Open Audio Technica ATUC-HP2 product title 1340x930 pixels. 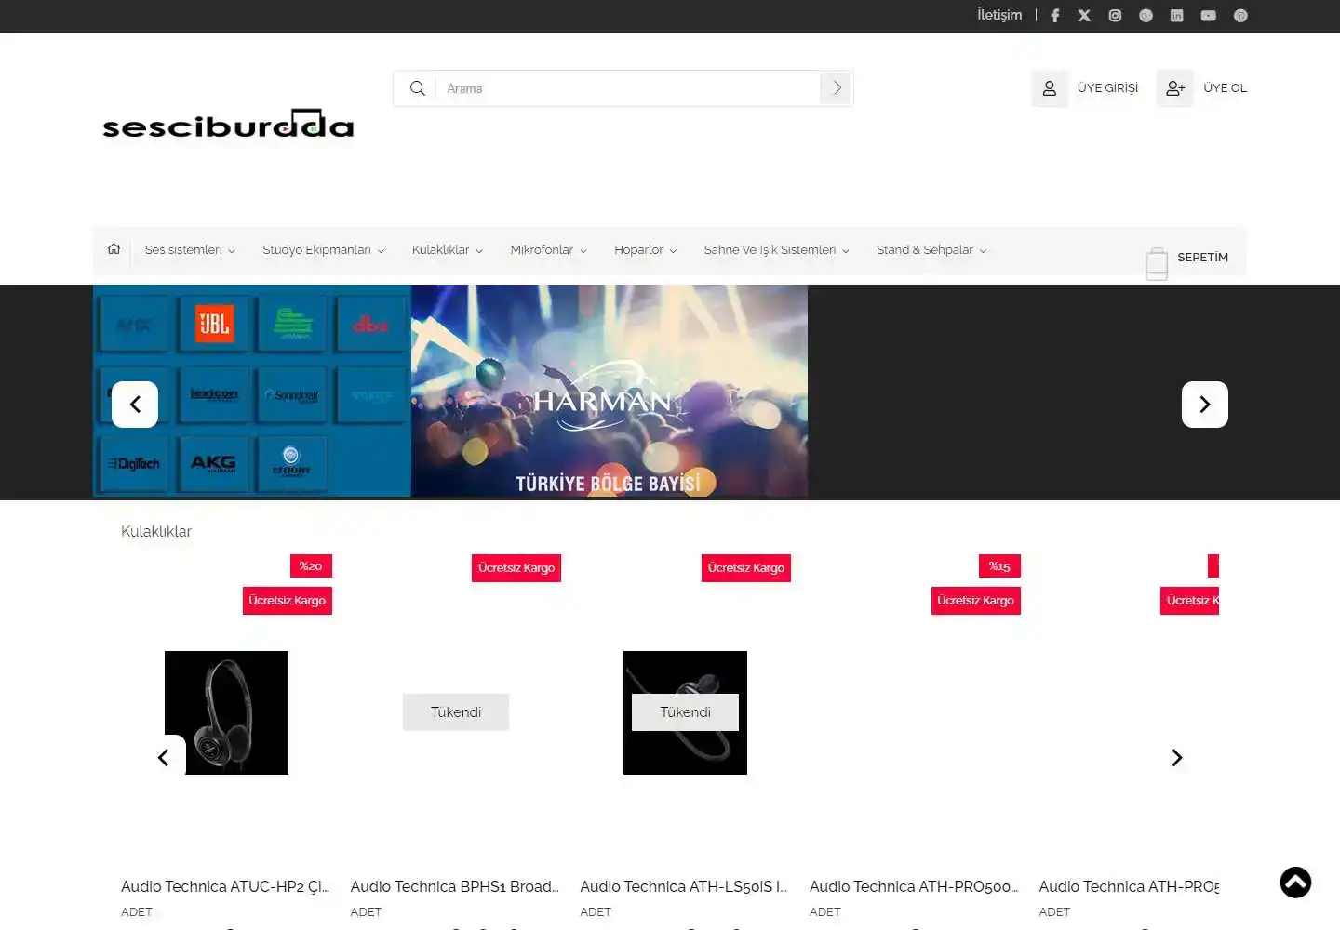pos(225,887)
